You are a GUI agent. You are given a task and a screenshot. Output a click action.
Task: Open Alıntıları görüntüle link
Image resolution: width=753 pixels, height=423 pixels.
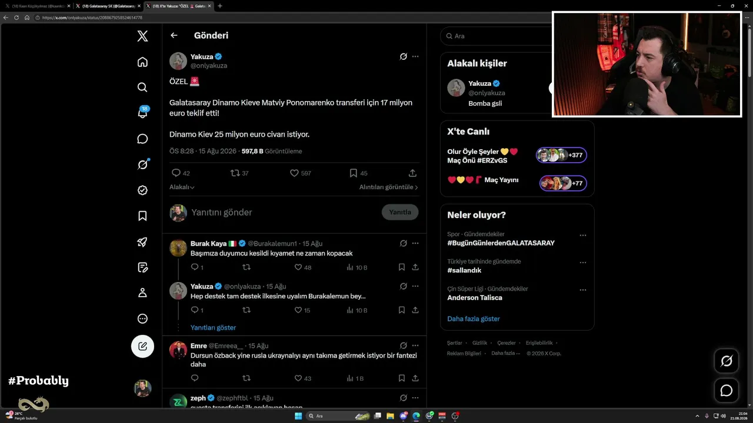[389, 187]
